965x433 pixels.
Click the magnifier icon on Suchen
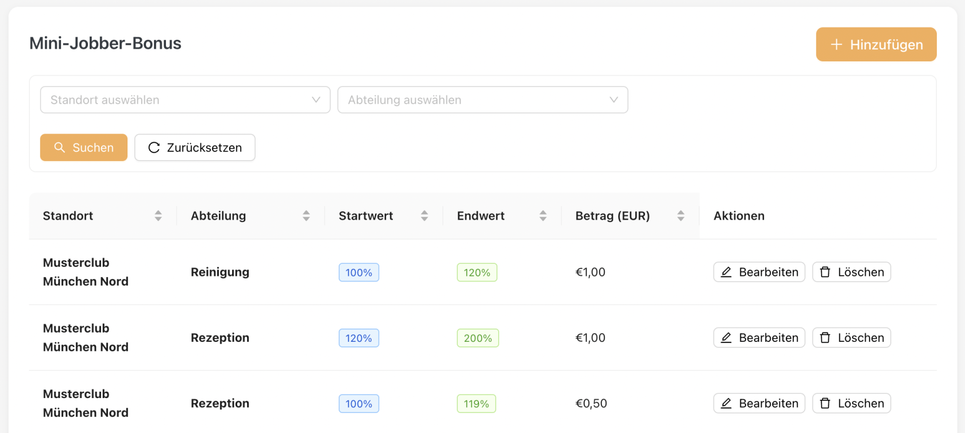pyautogui.click(x=59, y=147)
